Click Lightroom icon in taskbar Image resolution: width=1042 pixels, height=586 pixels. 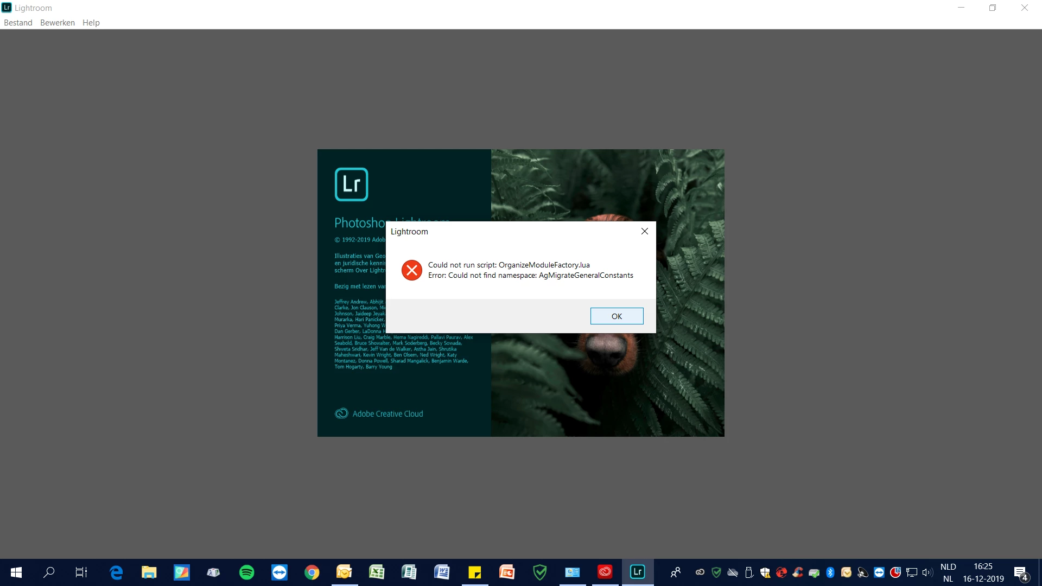point(637,572)
